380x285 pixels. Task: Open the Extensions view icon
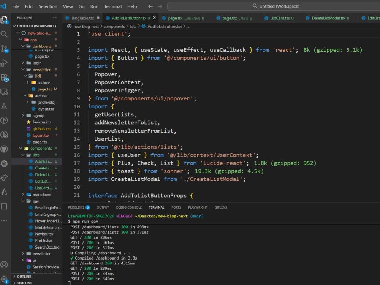tap(4, 78)
